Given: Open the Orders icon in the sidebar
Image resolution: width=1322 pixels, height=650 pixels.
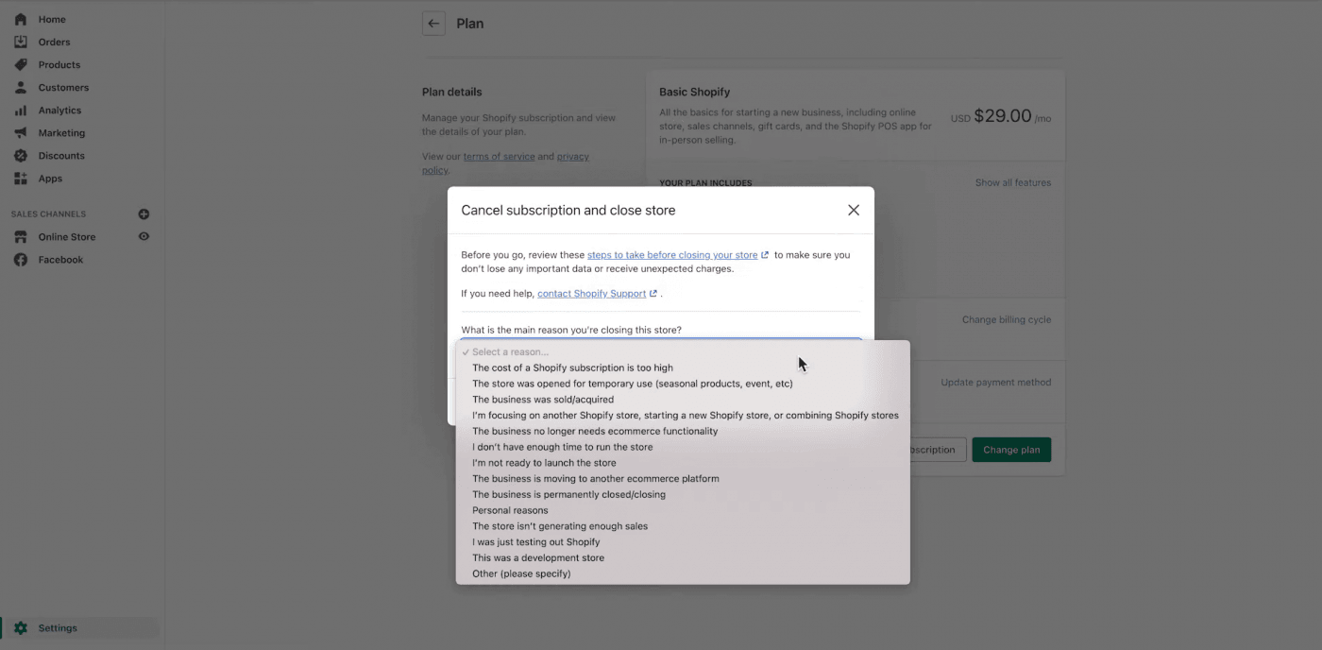Looking at the screenshot, I should pyautogui.click(x=21, y=42).
